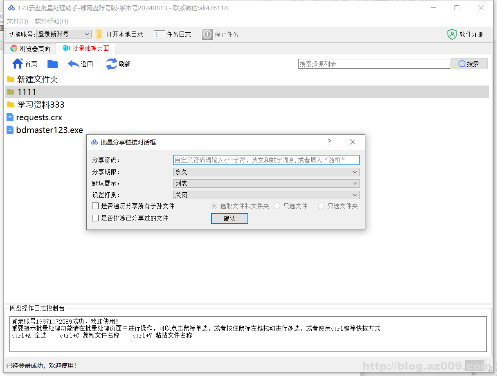Click software registration (软件注册) shield icon
The height and width of the screenshot is (376, 497).
click(x=452, y=34)
